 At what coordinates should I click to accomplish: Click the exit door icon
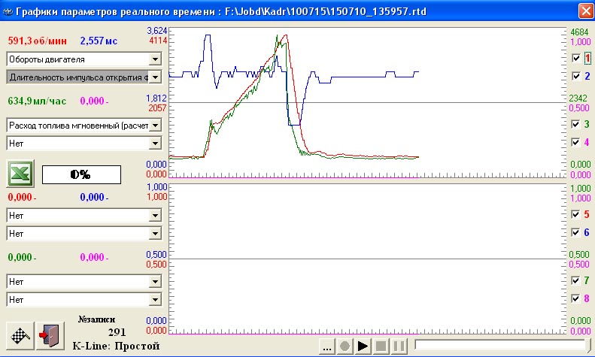point(47,334)
